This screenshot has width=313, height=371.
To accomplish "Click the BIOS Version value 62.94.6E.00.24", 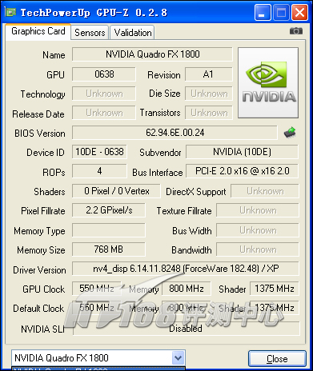I will point(175,133).
